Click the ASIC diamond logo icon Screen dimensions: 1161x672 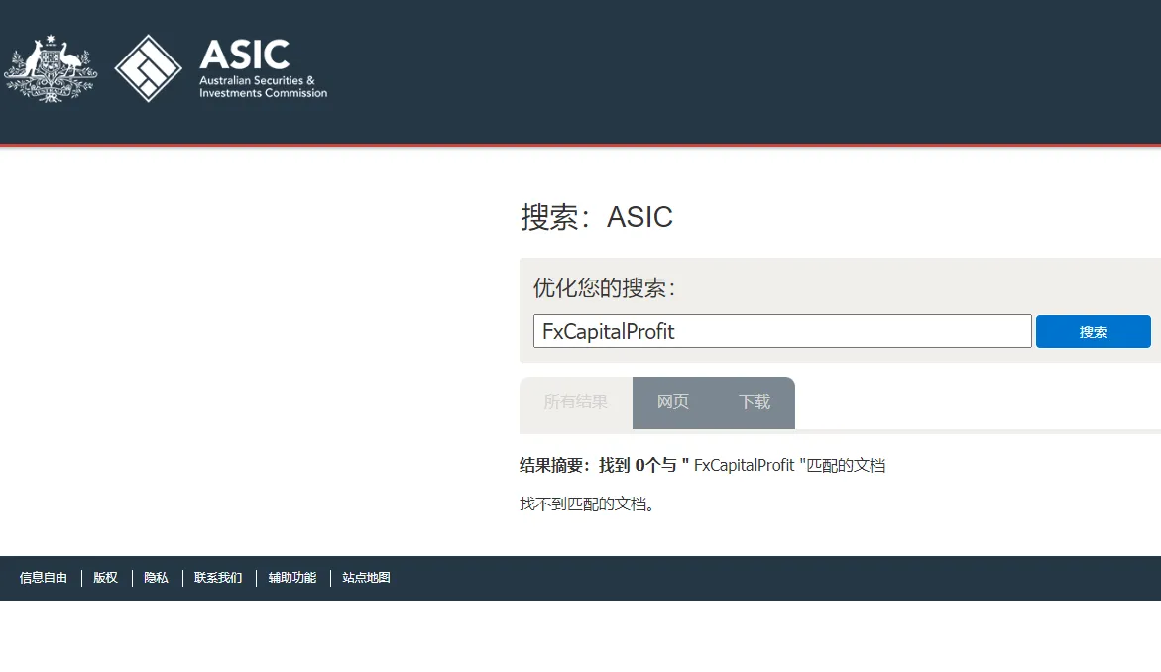click(148, 68)
